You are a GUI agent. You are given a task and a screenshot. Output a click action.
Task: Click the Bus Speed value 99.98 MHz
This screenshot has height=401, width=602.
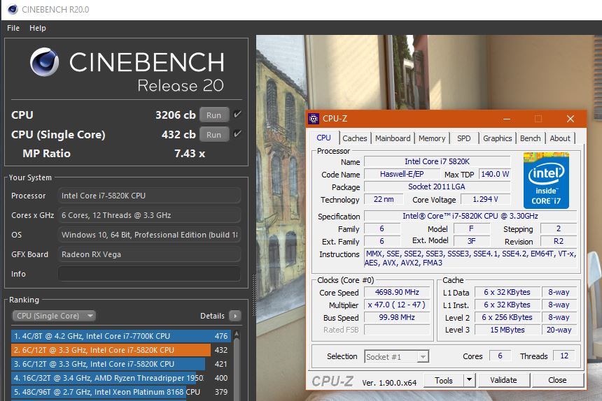[x=397, y=317]
